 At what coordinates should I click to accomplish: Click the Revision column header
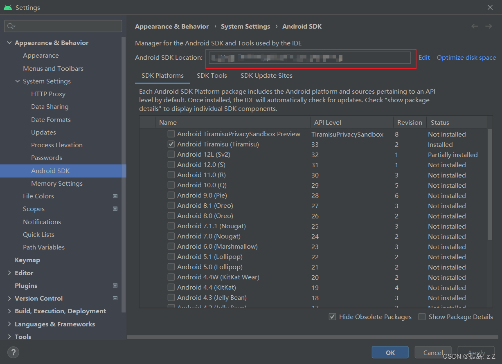[x=410, y=123]
